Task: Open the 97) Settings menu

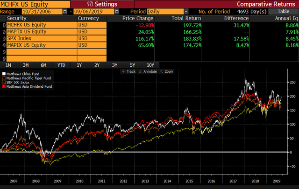Action: click(102, 4)
